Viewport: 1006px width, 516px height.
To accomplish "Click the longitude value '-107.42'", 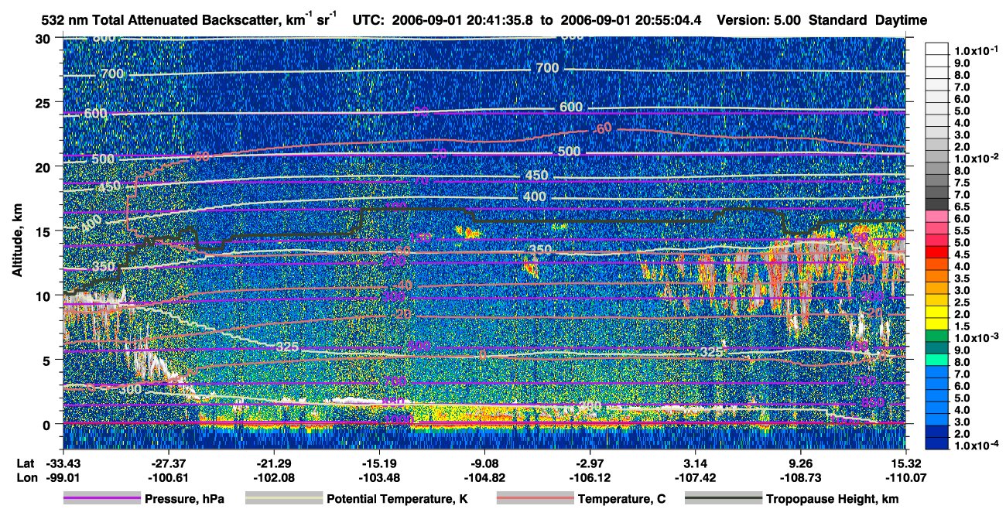I will 696,477.
